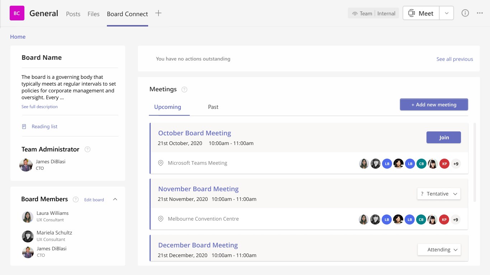Click the KP attendee avatar in November meeting
Screen dimensions: 490x275
pos(444,219)
